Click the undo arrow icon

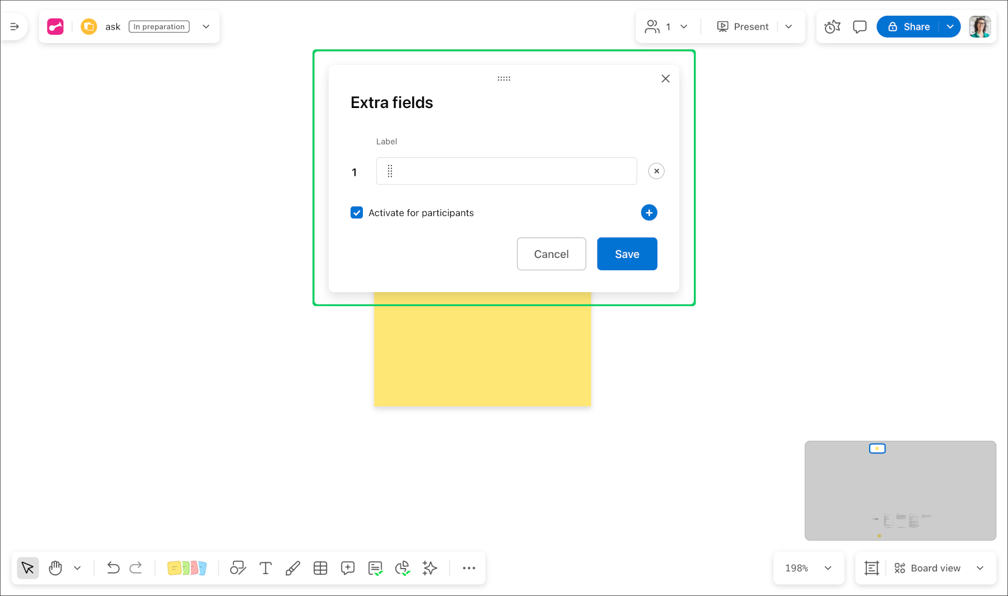point(113,568)
